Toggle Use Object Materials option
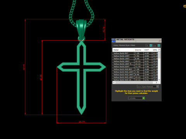This screenshot has width=186, height=139. pos(148,86)
